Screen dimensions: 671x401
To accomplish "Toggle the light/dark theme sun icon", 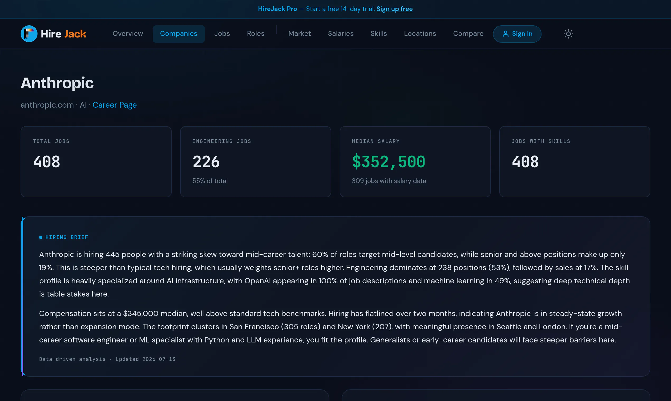I will point(568,34).
